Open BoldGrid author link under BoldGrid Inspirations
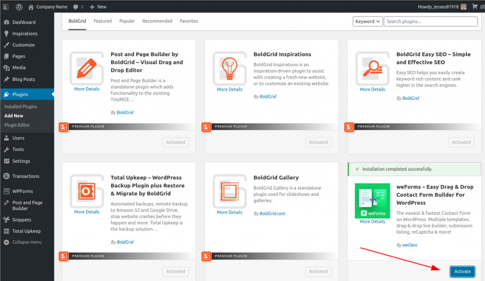Image resolution: width=485 pixels, height=281 pixels. click(268, 97)
